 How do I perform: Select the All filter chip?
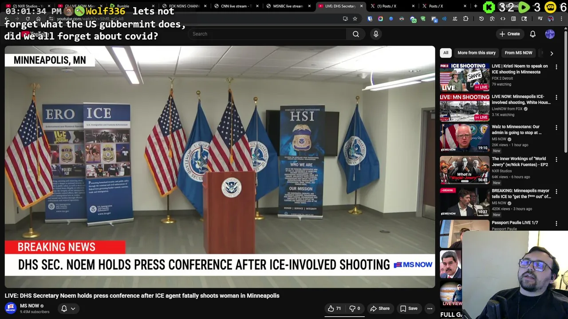pos(446,53)
